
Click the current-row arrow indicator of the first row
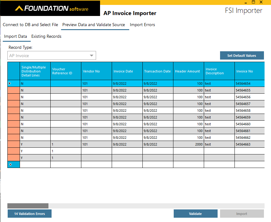point(10,84)
